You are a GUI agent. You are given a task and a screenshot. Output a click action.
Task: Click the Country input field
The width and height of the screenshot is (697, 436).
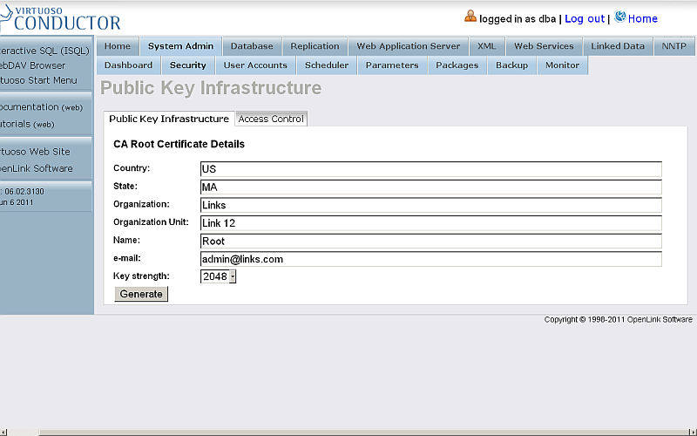[x=430, y=169]
